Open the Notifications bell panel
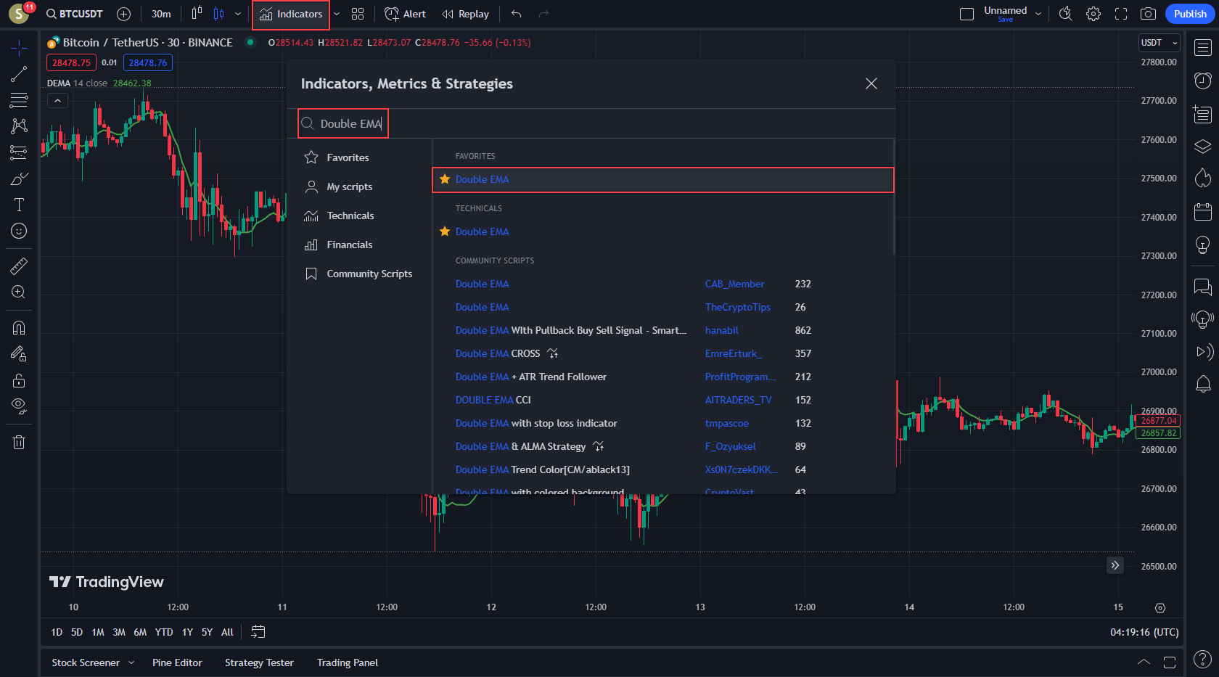The image size is (1219, 677). [1202, 384]
